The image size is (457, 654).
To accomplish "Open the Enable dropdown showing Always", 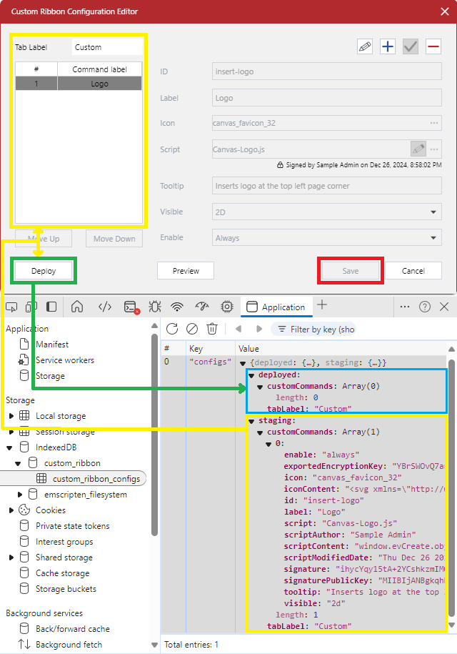I will coord(327,238).
